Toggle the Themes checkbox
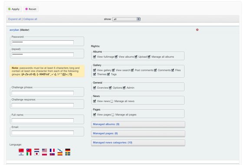Image resolution: width=243 pixels, height=165 pixels. tap(95, 74)
